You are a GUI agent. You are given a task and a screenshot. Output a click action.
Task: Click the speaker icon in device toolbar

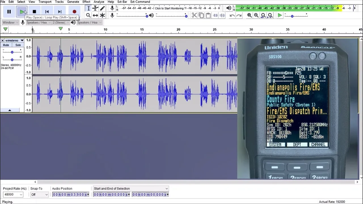(73, 22)
